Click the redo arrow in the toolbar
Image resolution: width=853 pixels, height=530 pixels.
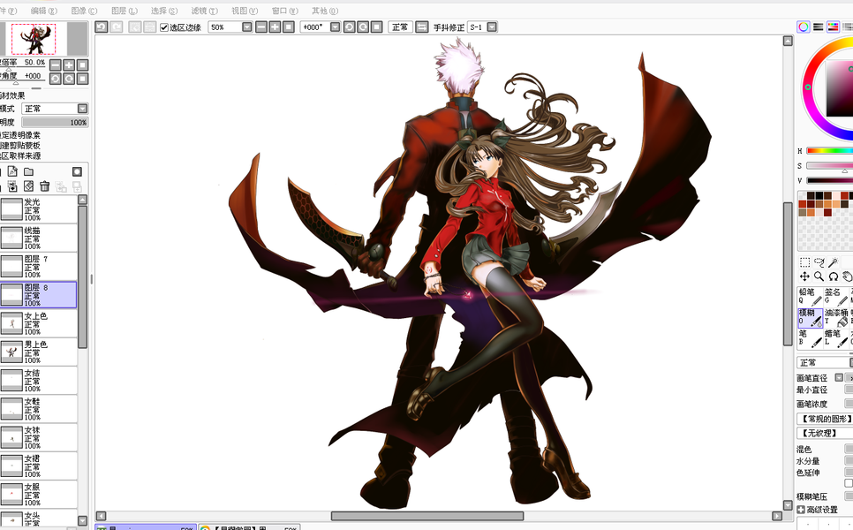(116, 27)
